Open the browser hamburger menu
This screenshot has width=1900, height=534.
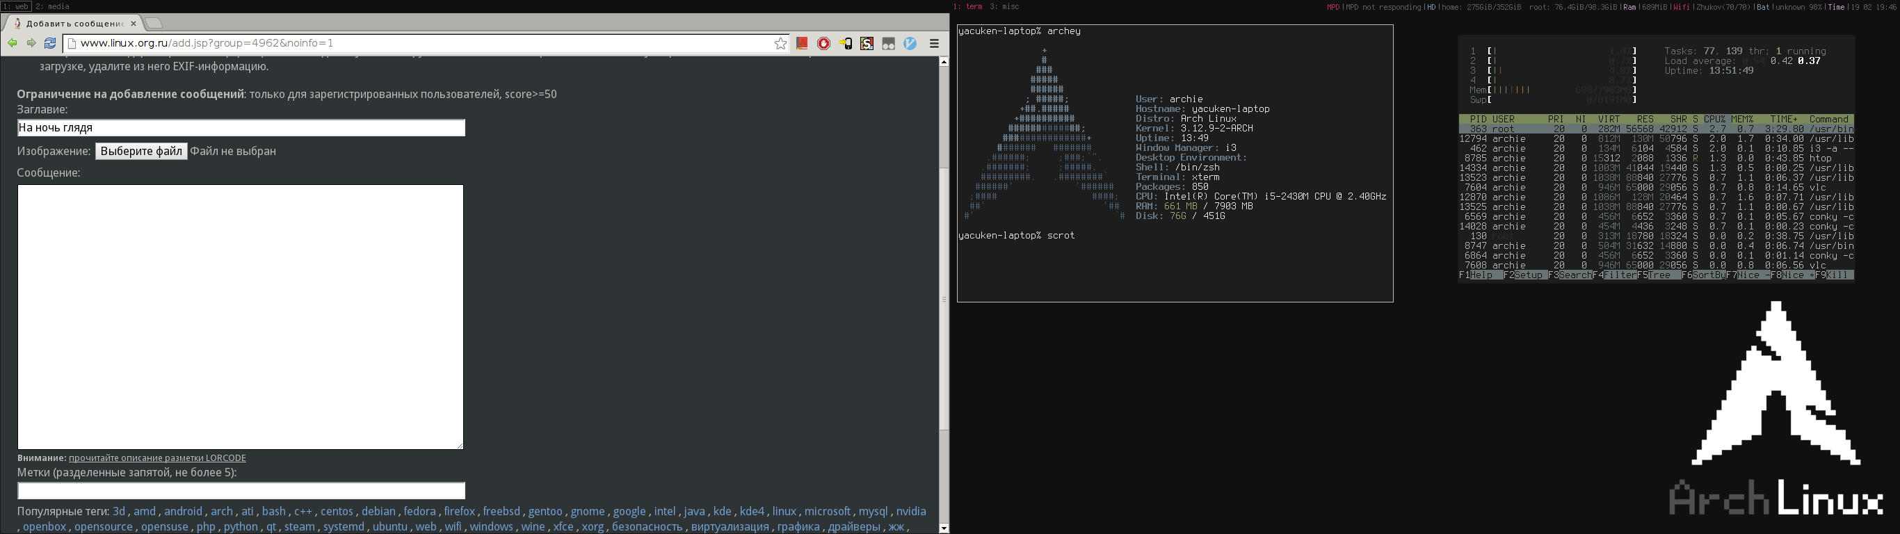[935, 44]
